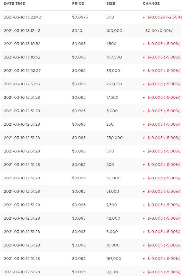The width and height of the screenshot is (182, 276).
Task: Click the 51,000 size cell
Action: pos(113,192)
